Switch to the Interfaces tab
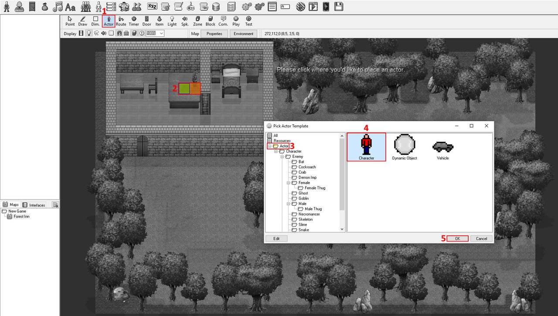Screen dimensions: 558x316 34,205
